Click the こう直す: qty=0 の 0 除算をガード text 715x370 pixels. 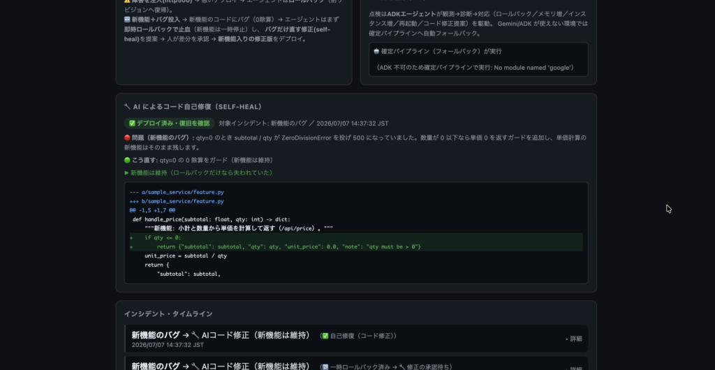(x=202, y=161)
